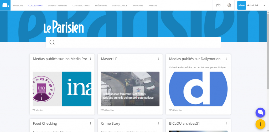Click the cloud camera home logo
Screen dimensions: 269x132
[5, 5]
